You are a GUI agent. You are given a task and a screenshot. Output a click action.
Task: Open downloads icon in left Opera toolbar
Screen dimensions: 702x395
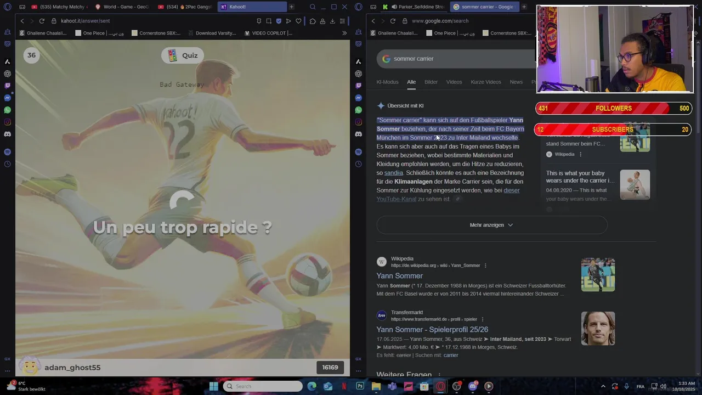(x=332, y=21)
